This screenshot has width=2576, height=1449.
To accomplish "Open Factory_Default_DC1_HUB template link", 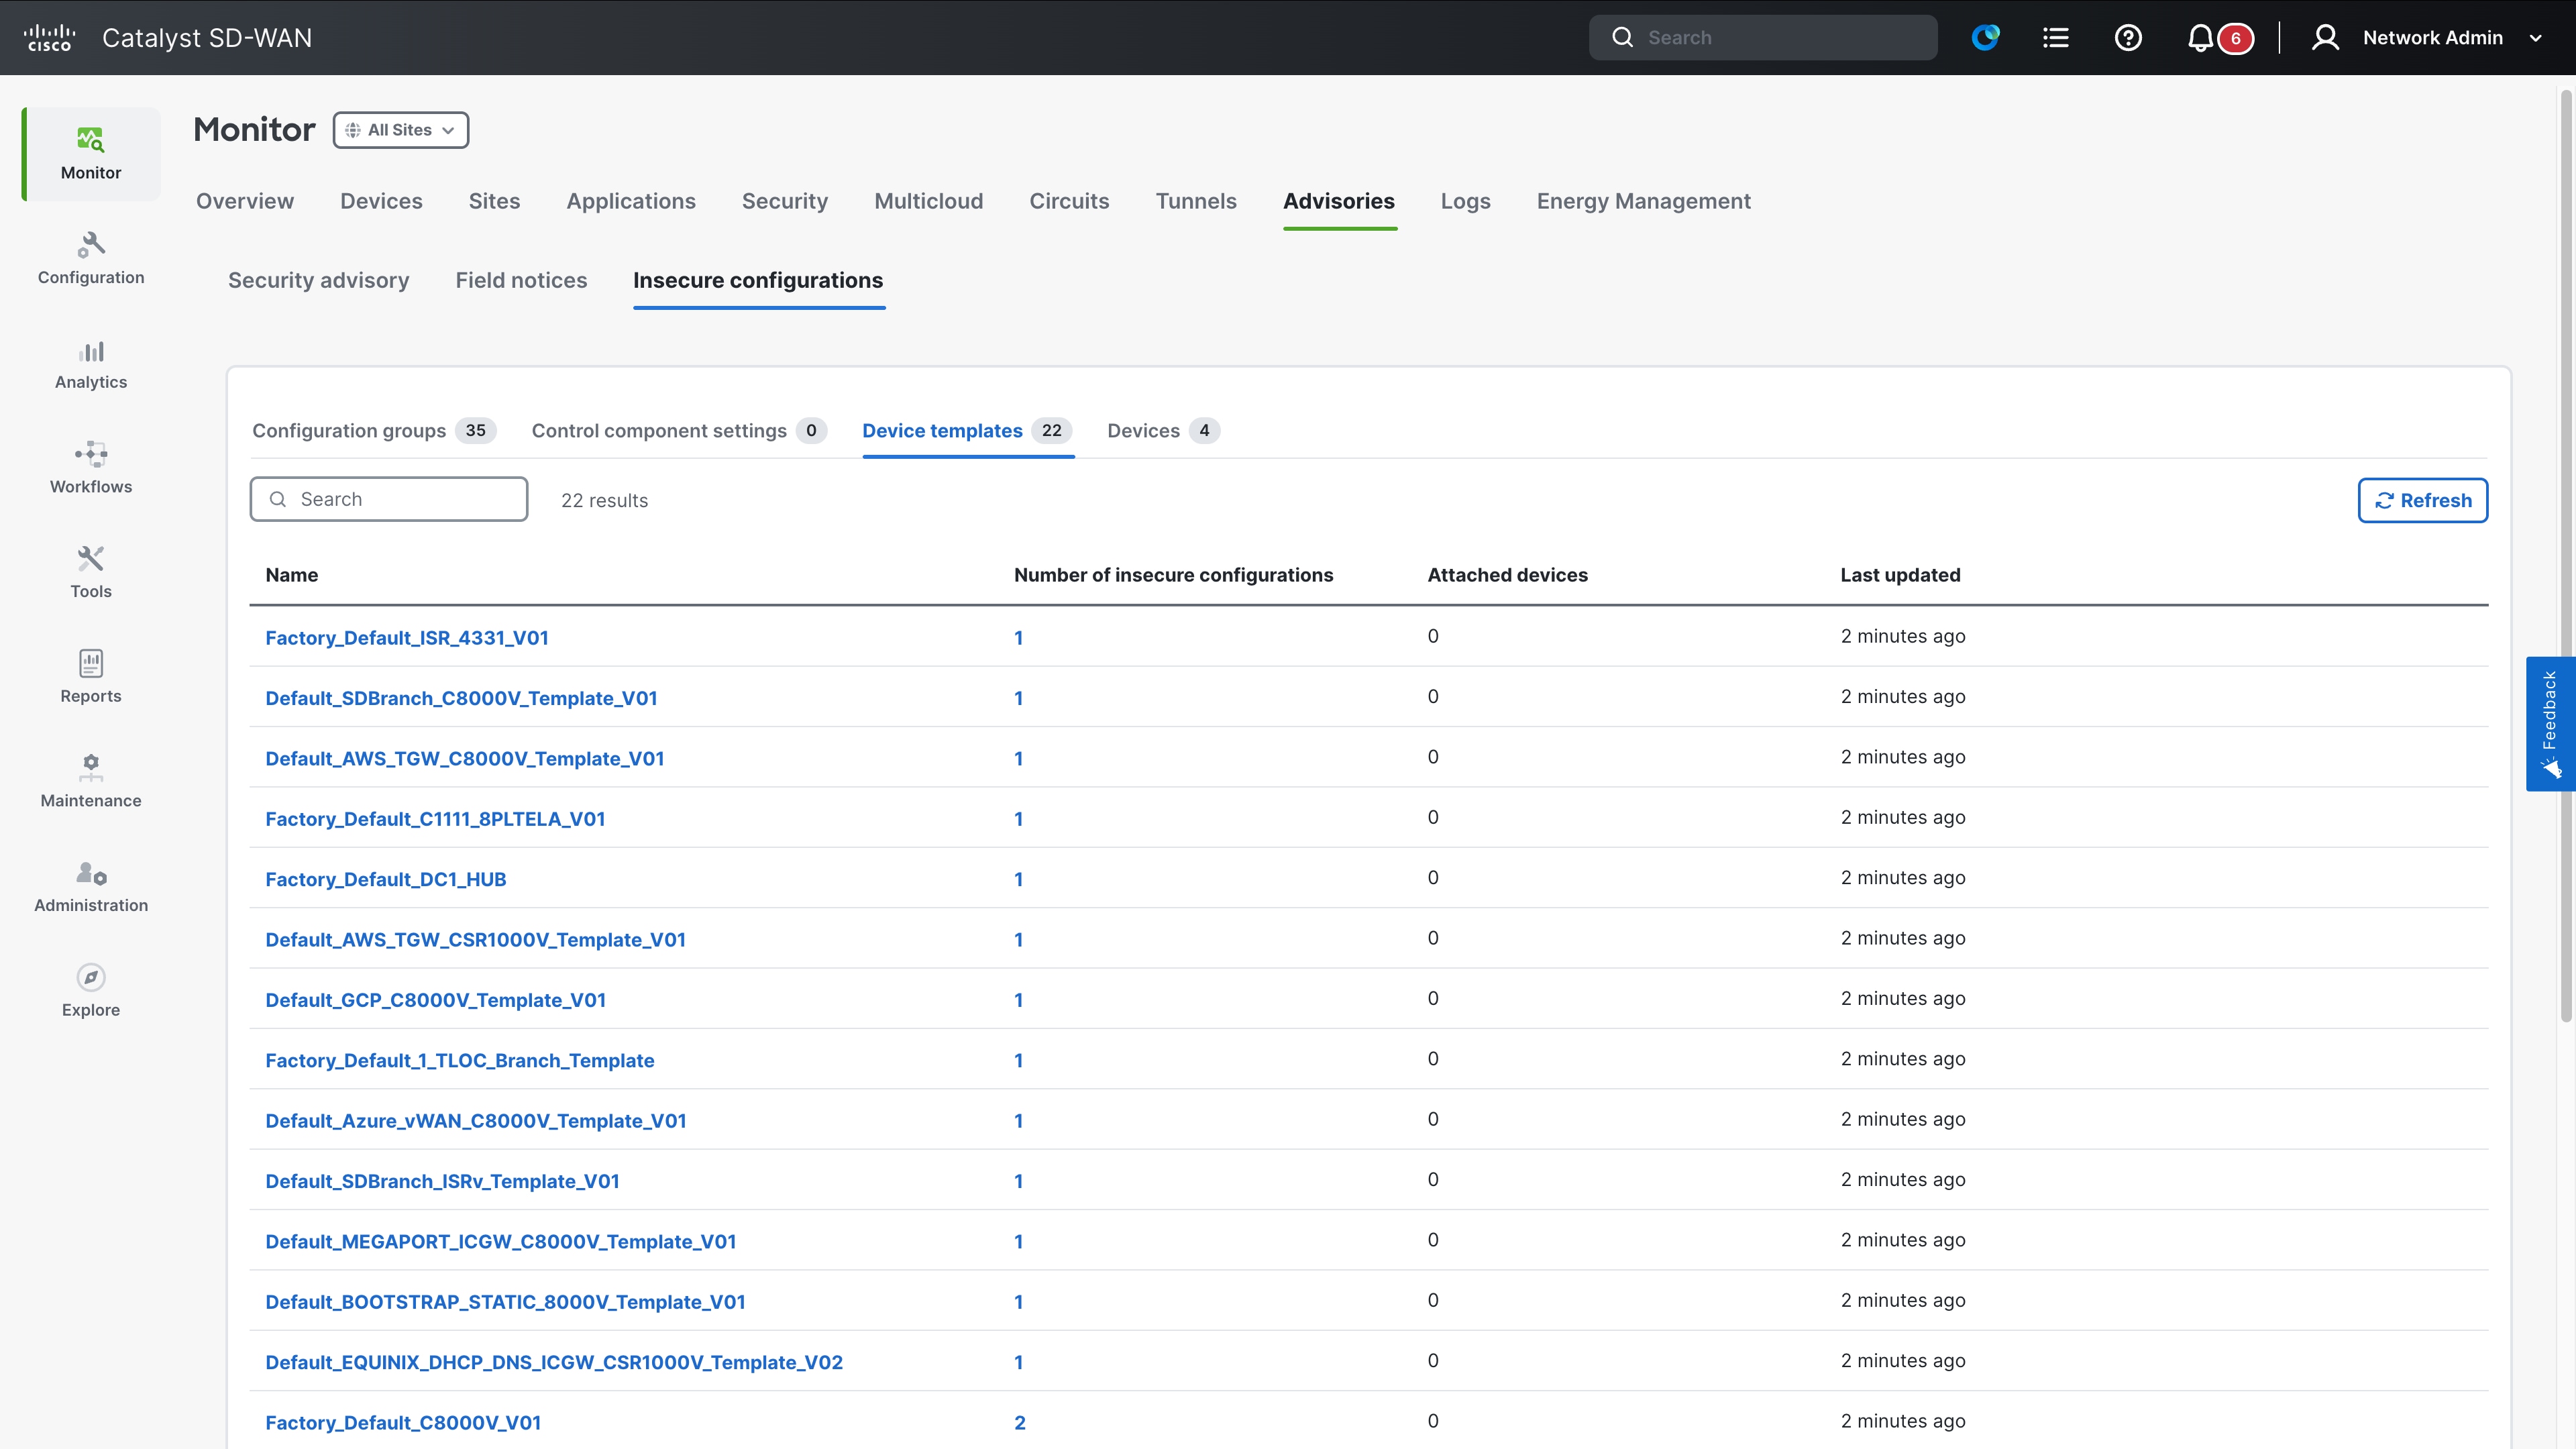I will point(385,879).
